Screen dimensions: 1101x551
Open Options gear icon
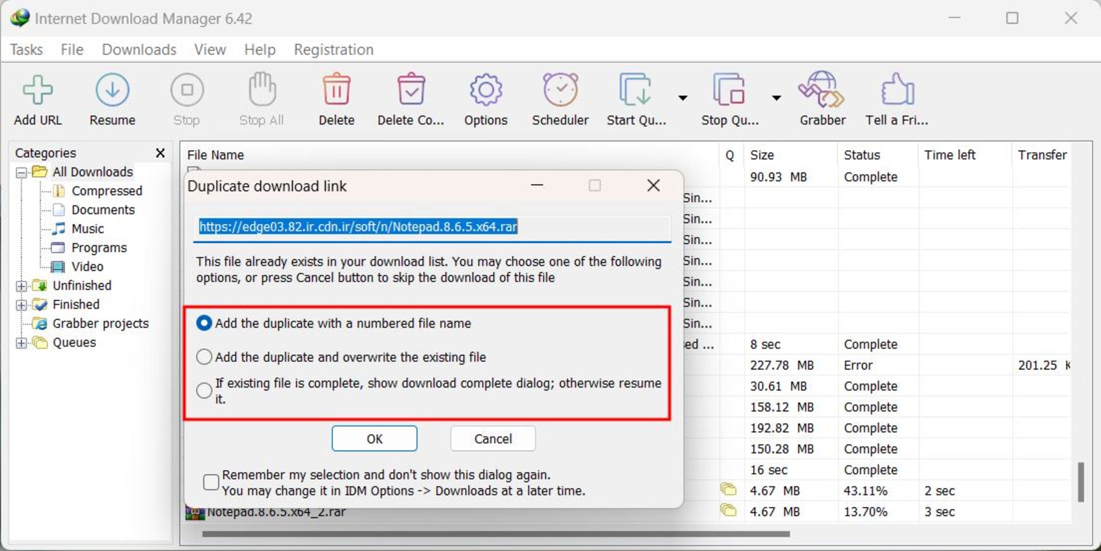pos(486,90)
